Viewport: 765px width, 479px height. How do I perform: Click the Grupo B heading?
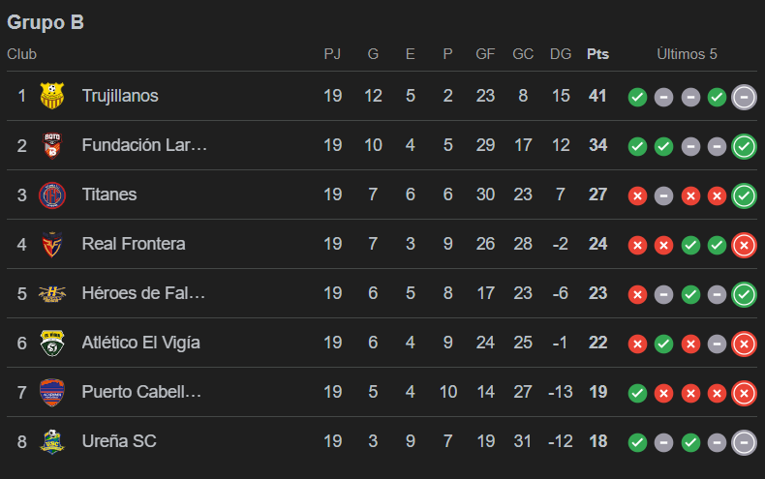point(46,22)
